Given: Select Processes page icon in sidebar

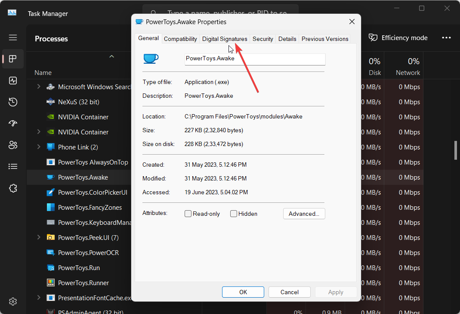Looking at the screenshot, I should [13, 59].
